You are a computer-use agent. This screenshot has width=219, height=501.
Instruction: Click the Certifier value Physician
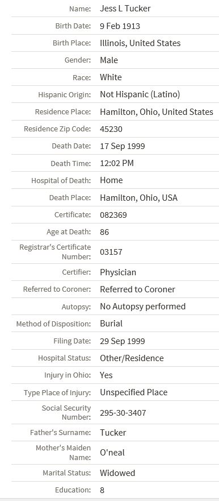coord(118,272)
